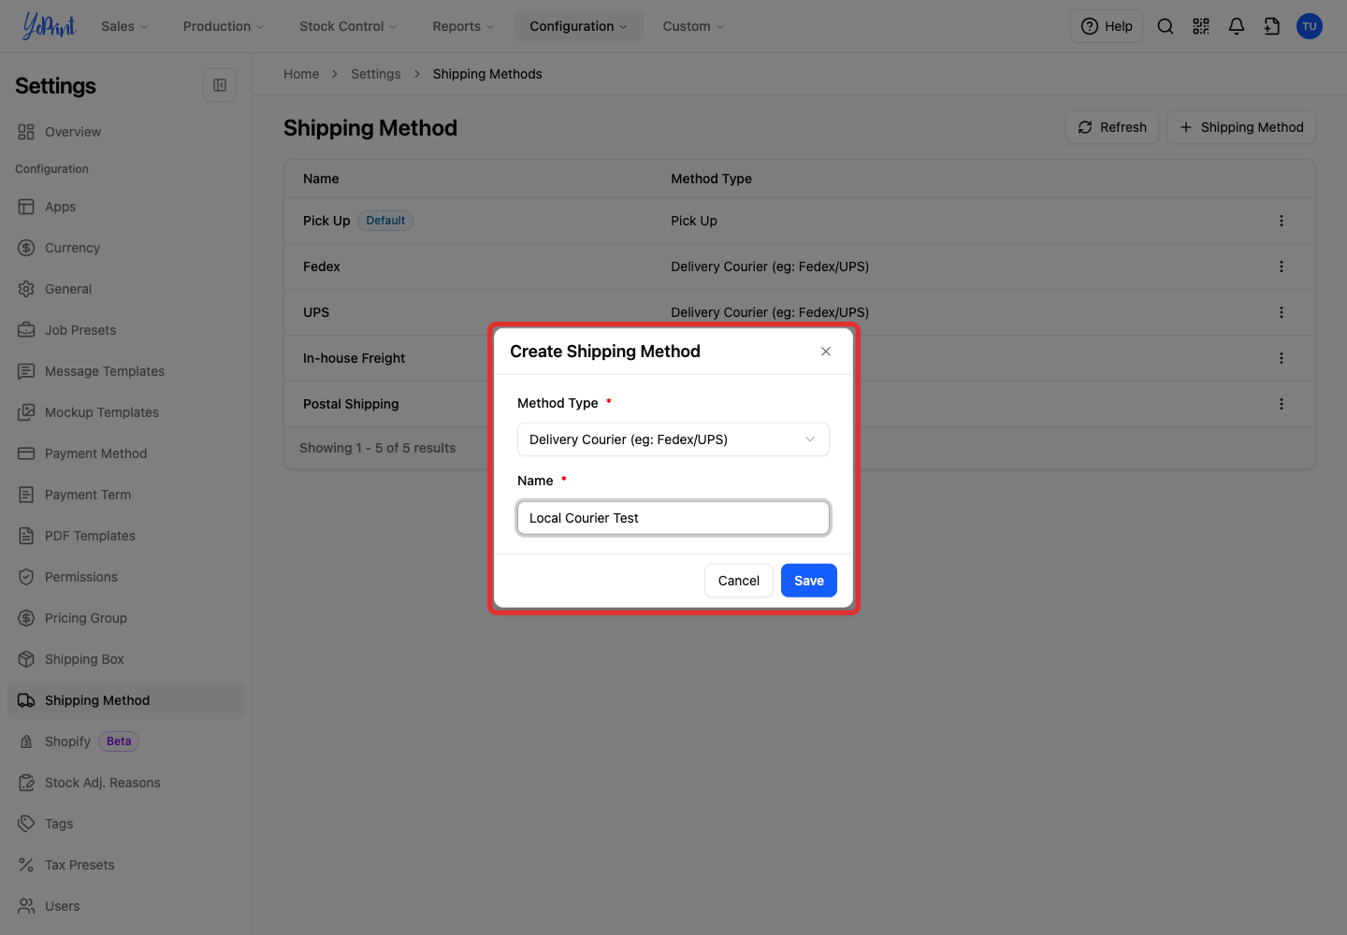Open the TU user avatar menu
The width and height of the screenshot is (1347, 935).
[x=1310, y=26]
